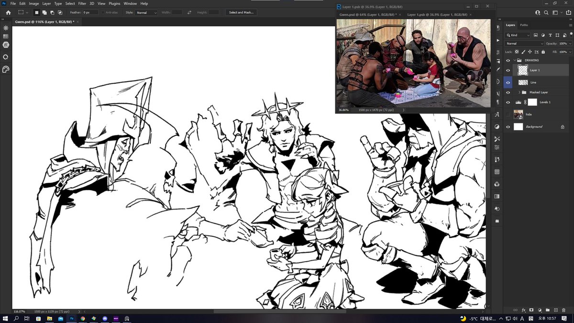Screen dimensions: 574x323
Task: Toggle lock transparent pixels
Action: pyautogui.click(x=517, y=52)
